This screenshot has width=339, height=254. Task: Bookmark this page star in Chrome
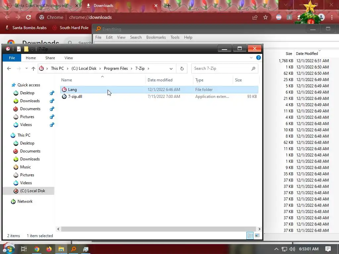[266, 17]
